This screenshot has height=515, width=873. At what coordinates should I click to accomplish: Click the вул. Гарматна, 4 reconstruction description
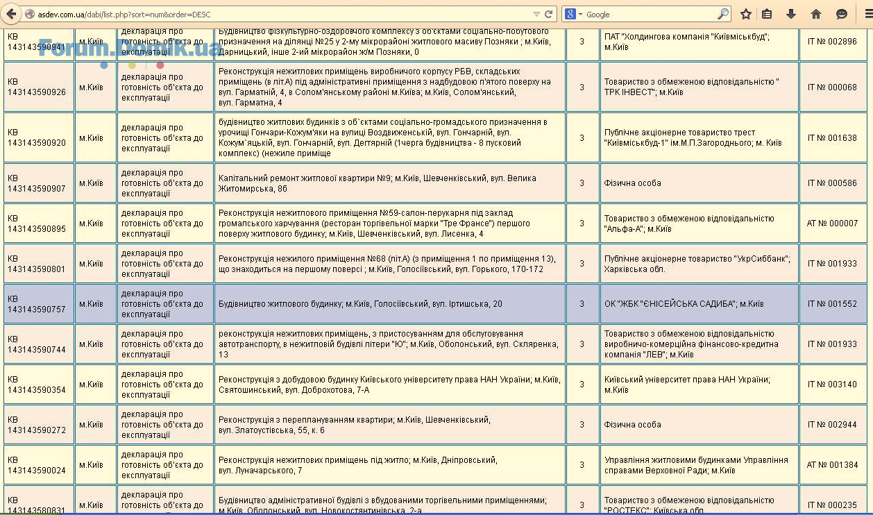click(x=390, y=87)
